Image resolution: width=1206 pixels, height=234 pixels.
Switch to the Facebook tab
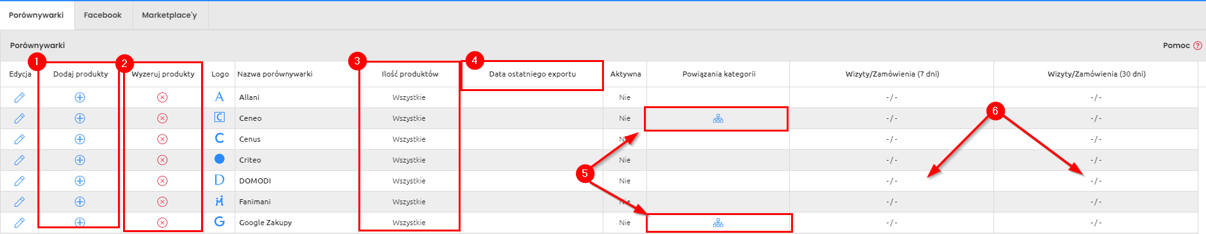pos(103,15)
